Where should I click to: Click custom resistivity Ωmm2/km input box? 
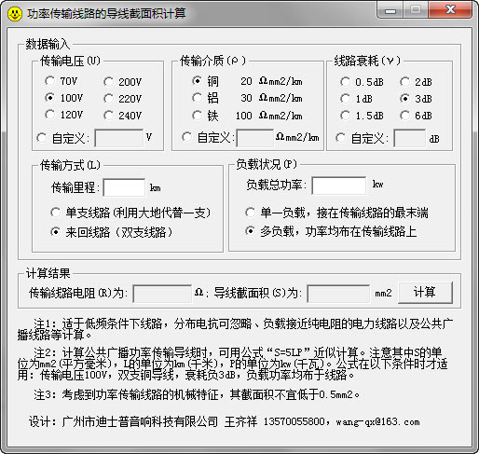(x=254, y=138)
